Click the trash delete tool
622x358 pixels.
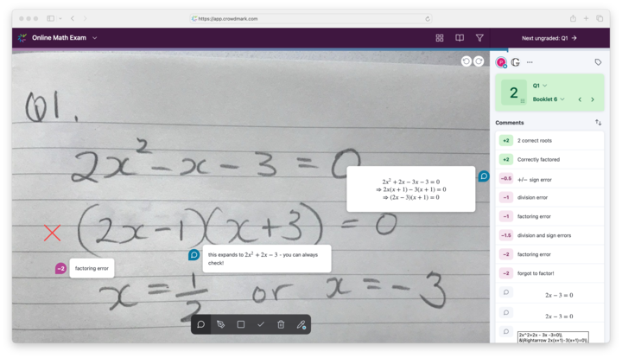281,324
